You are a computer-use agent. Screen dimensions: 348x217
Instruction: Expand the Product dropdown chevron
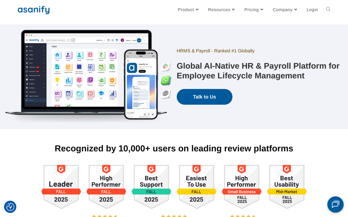click(197, 9)
